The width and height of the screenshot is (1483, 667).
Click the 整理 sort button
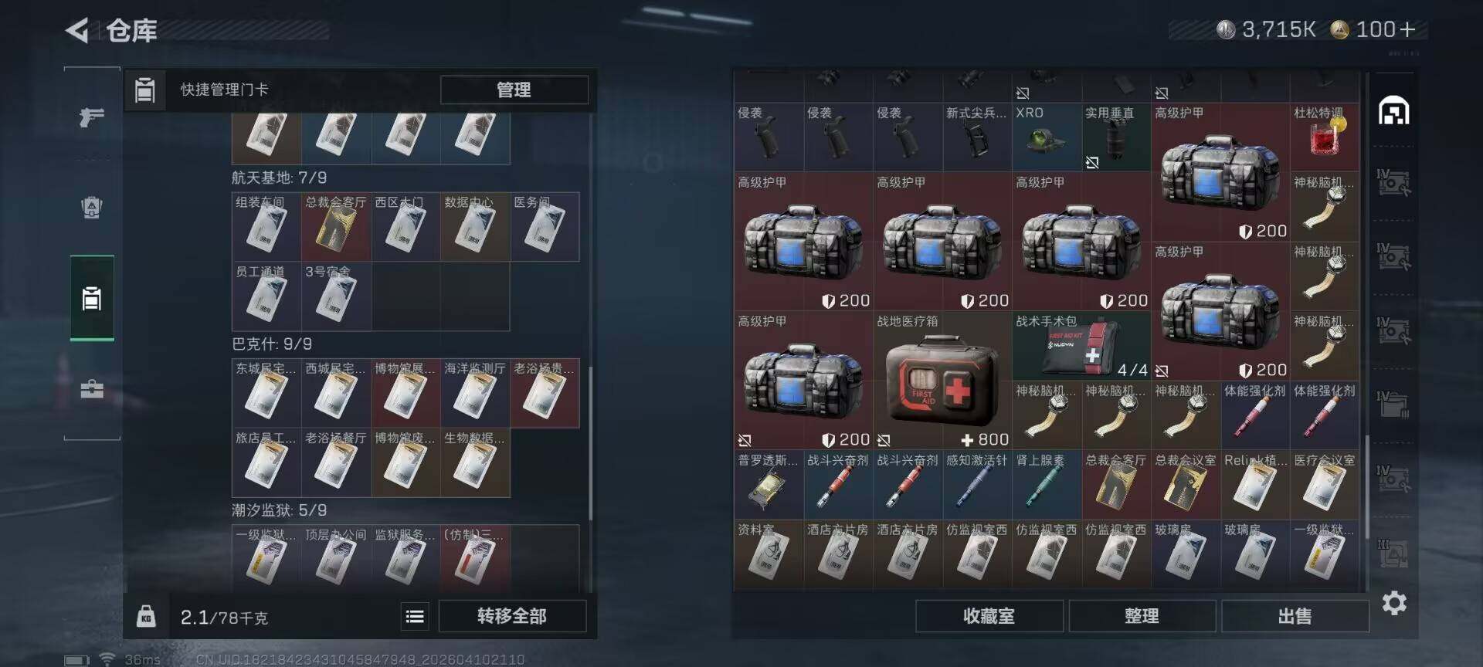(1142, 616)
